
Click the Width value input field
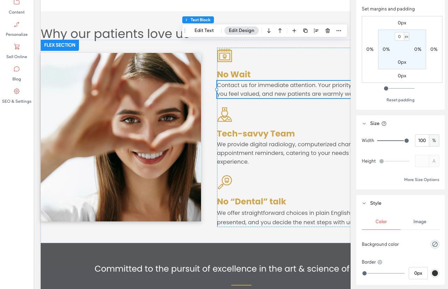click(x=422, y=141)
